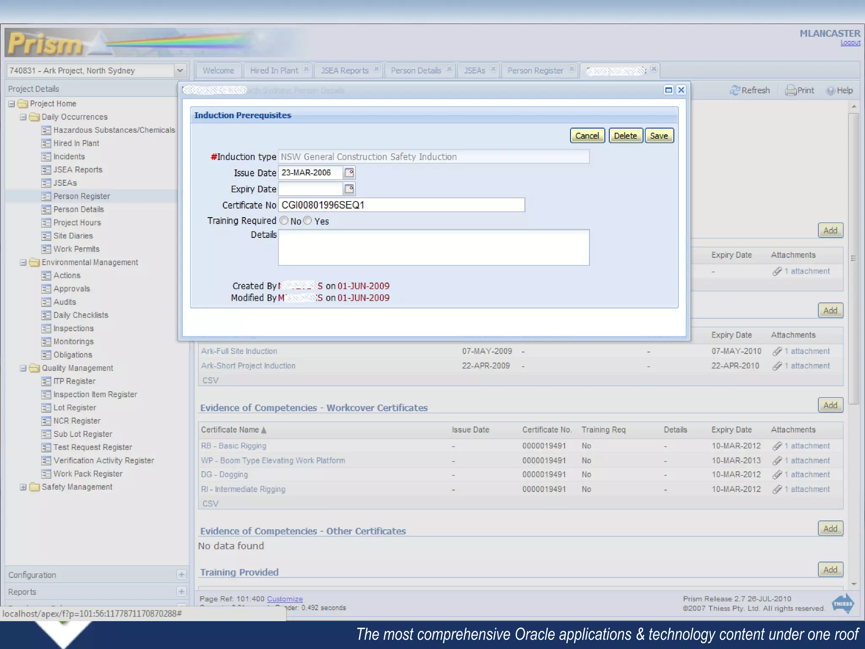
Task: Open the Expiry Date calendar picker
Action: pos(349,189)
